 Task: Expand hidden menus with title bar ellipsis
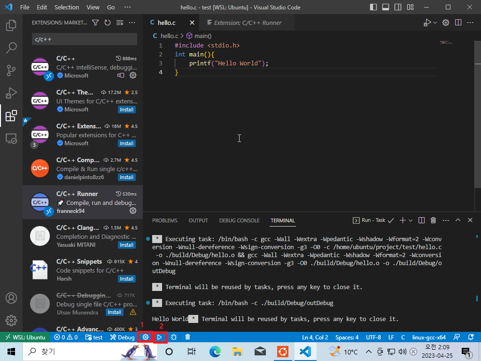127,7
